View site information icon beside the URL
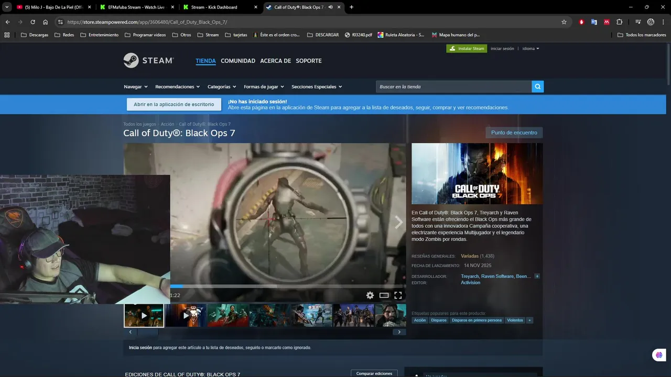The height and width of the screenshot is (377, 671). [60, 22]
